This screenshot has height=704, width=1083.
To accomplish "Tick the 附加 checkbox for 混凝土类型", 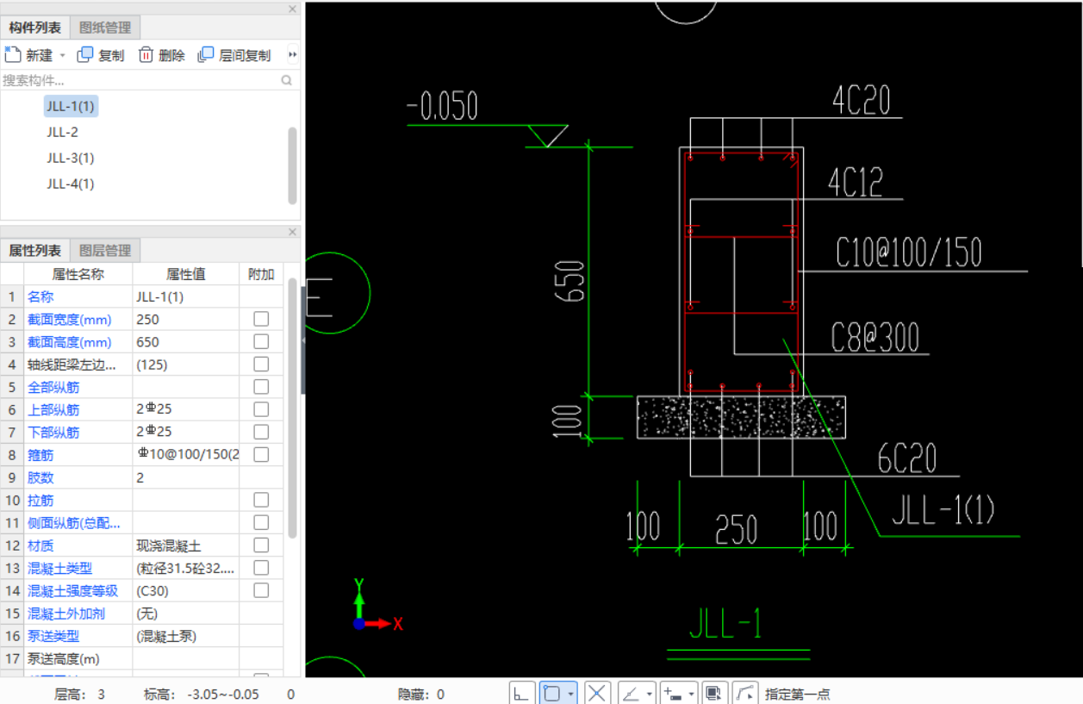I will [261, 568].
